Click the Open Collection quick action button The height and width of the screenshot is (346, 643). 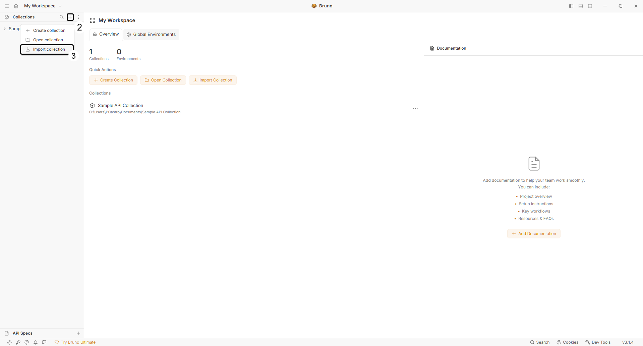tap(163, 80)
